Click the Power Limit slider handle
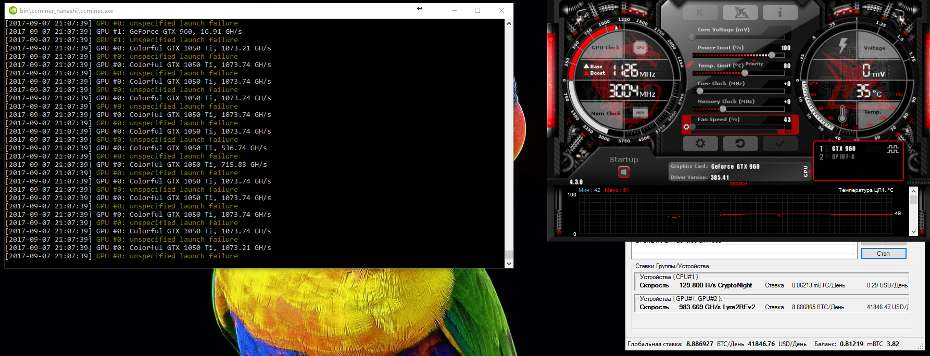This screenshot has height=356, width=930. coord(771,55)
